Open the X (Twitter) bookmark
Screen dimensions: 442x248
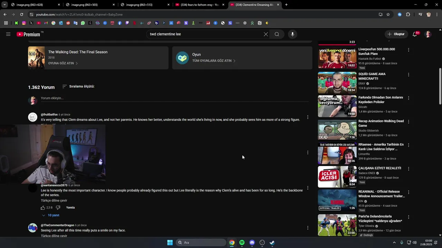coord(31,23)
